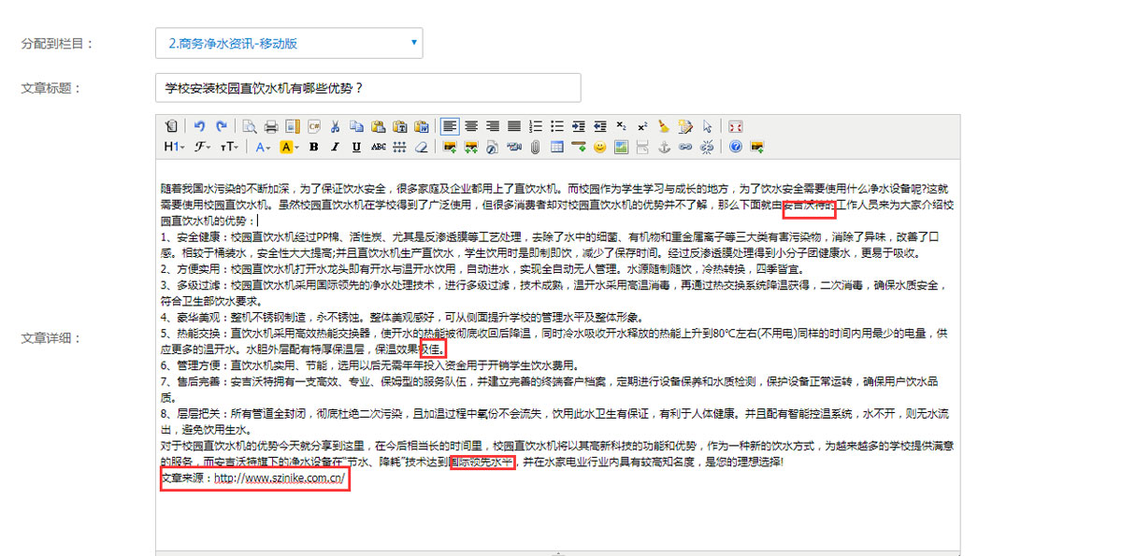Insert single image icon

tap(450, 147)
